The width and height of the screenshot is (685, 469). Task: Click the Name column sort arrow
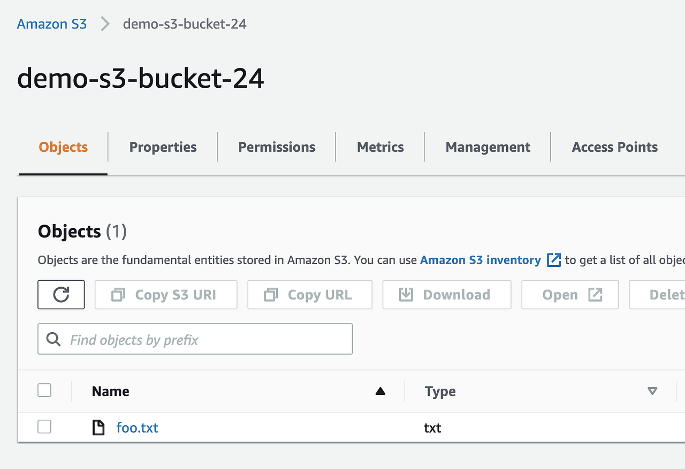[380, 391]
